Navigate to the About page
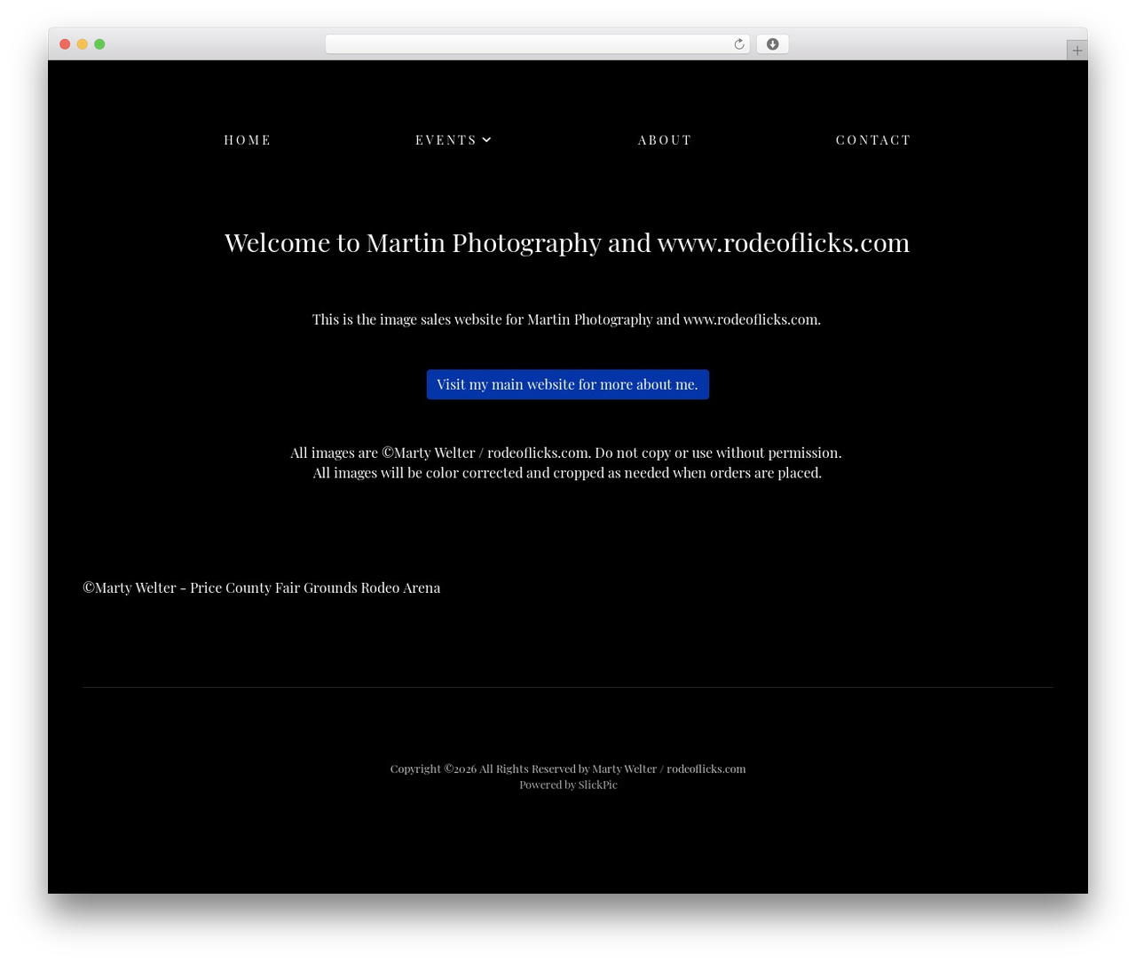 tap(665, 140)
